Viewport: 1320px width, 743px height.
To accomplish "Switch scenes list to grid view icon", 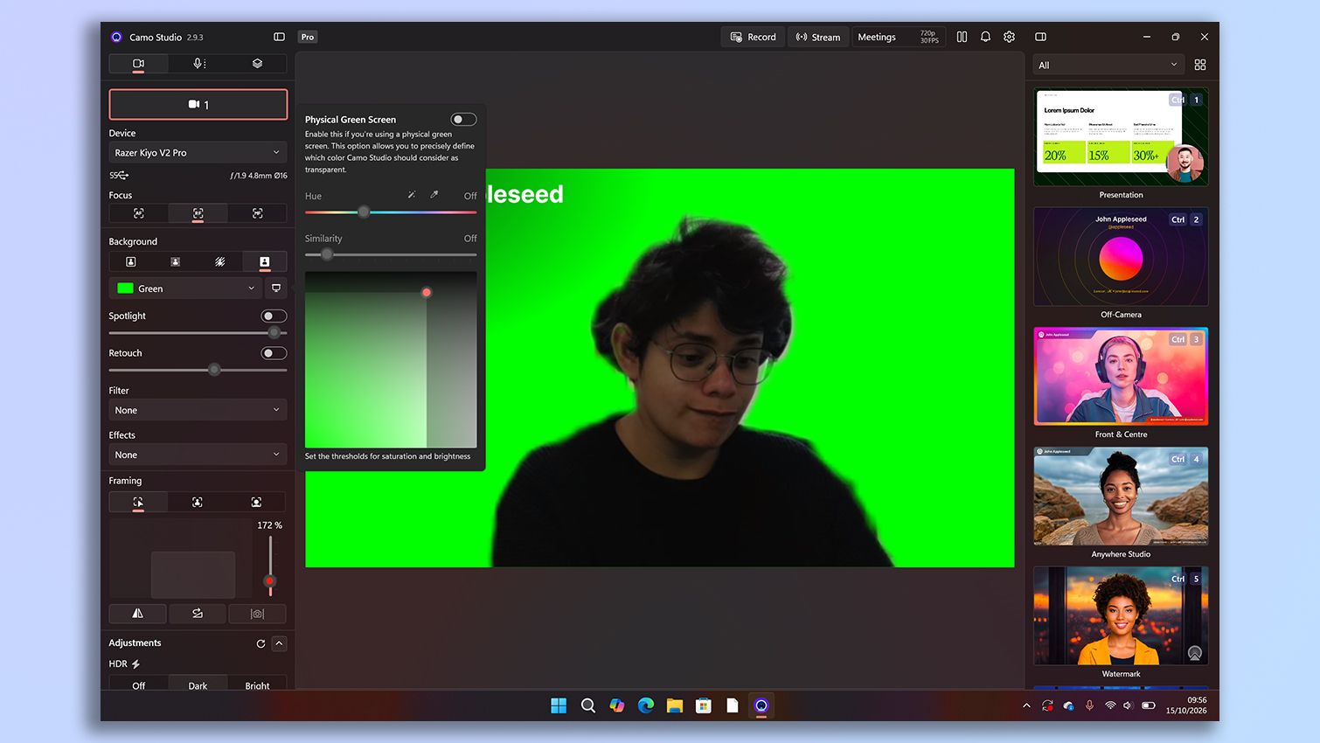I will pos(1200,65).
